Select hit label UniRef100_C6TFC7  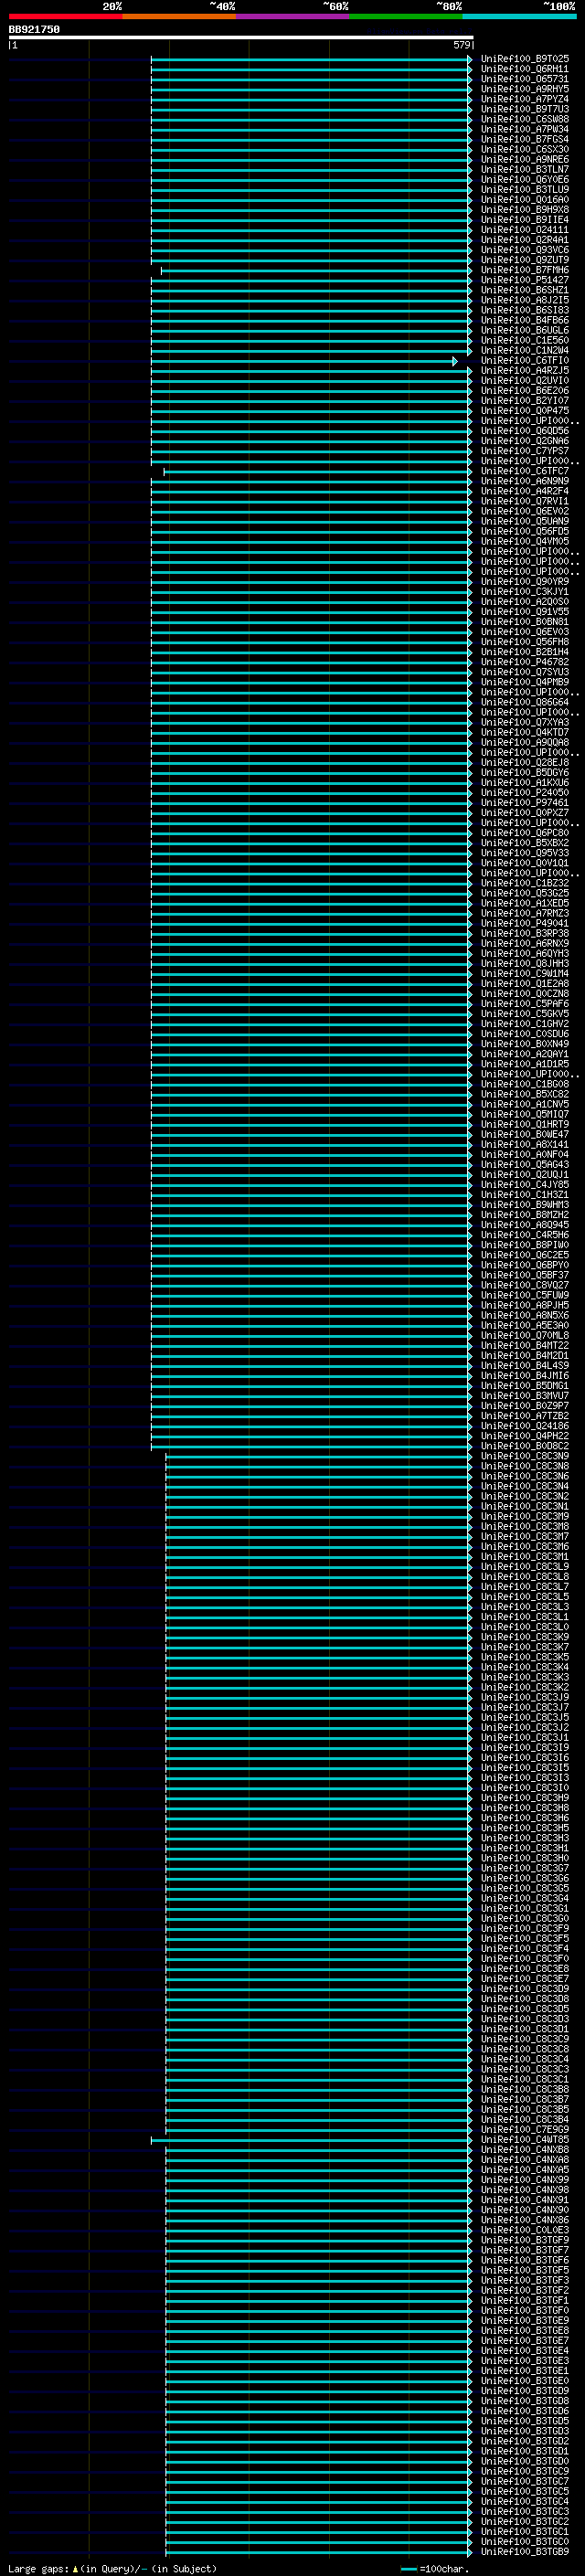pos(525,471)
